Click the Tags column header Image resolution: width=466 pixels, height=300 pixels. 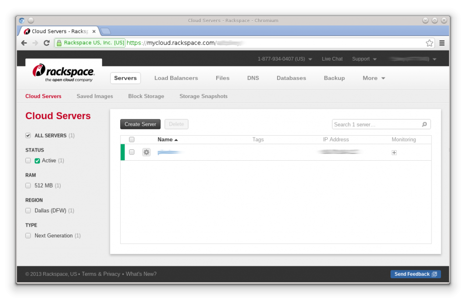point(258,139)
